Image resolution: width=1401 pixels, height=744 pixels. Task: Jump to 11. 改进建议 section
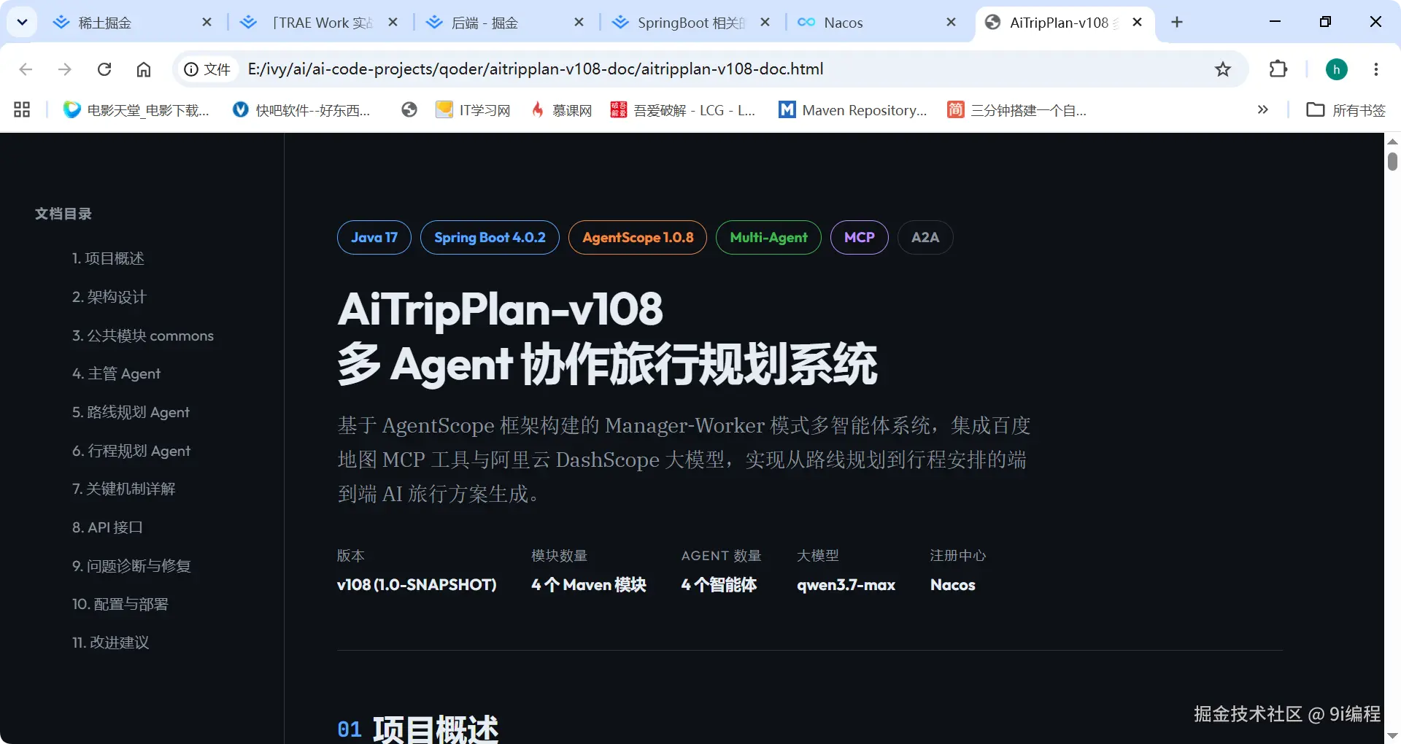(x=110, y=643)
